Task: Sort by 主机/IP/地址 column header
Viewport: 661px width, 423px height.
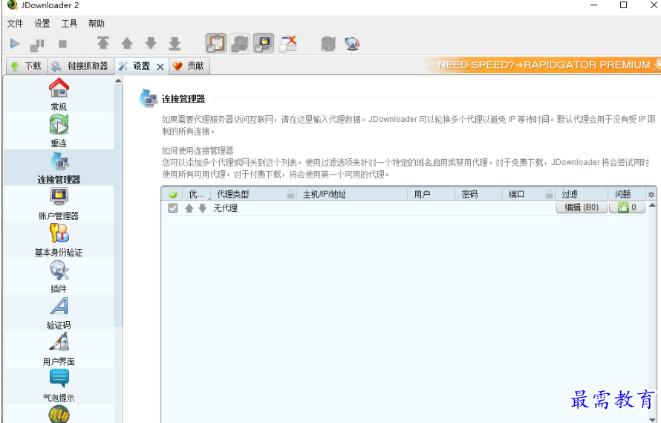Action: (x=353, y=194)
